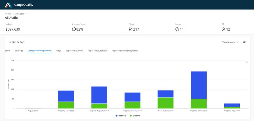Screen dimensions: 254x121
Task: Click the flag icon next to 217
Action: 130,29
